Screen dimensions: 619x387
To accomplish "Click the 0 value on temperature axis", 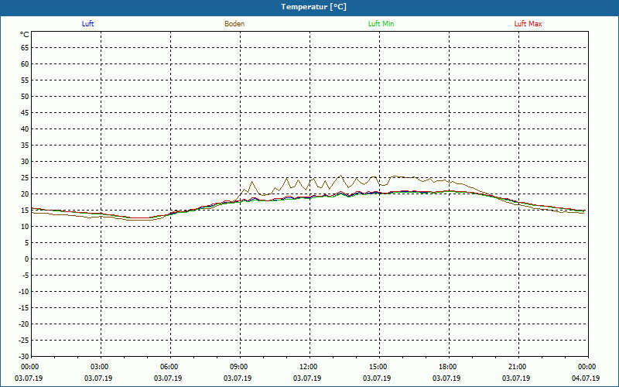I will pyautogui.click(x=27, y=259).
